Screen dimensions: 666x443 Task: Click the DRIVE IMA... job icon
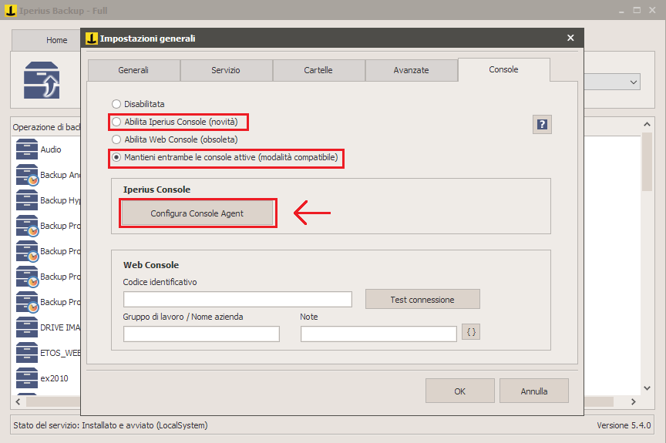pos(27,327)
